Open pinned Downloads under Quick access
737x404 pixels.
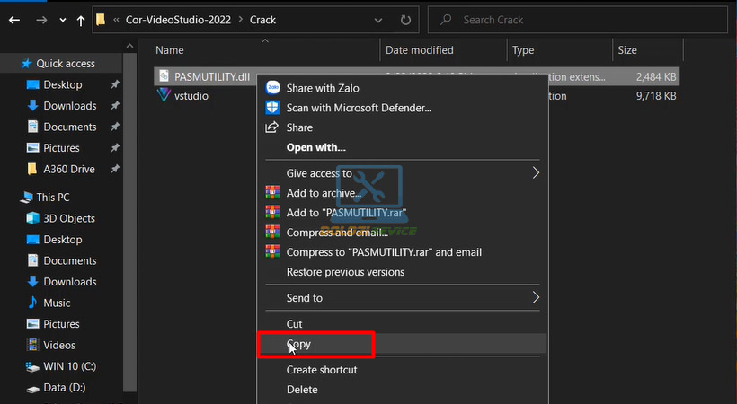tap(69, 106)
